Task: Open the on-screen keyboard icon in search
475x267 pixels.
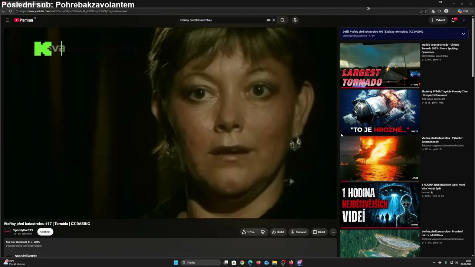Action: click(268, 20)
